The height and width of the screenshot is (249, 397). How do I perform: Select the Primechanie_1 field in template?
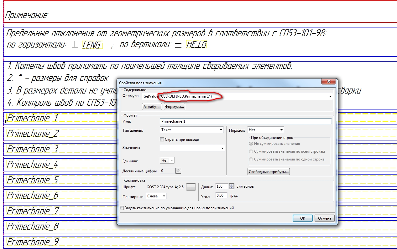click(33, 118)
